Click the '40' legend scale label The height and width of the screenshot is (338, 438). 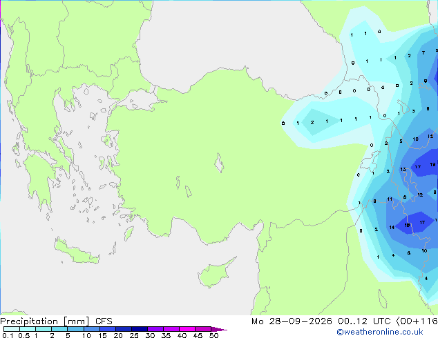pos(182,335)
